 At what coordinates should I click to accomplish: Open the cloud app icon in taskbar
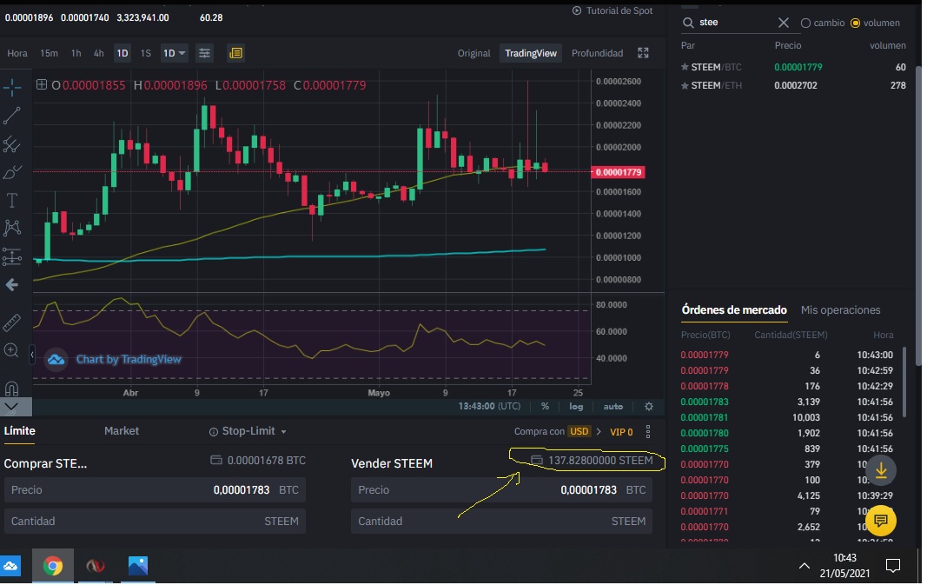[10, 566]
